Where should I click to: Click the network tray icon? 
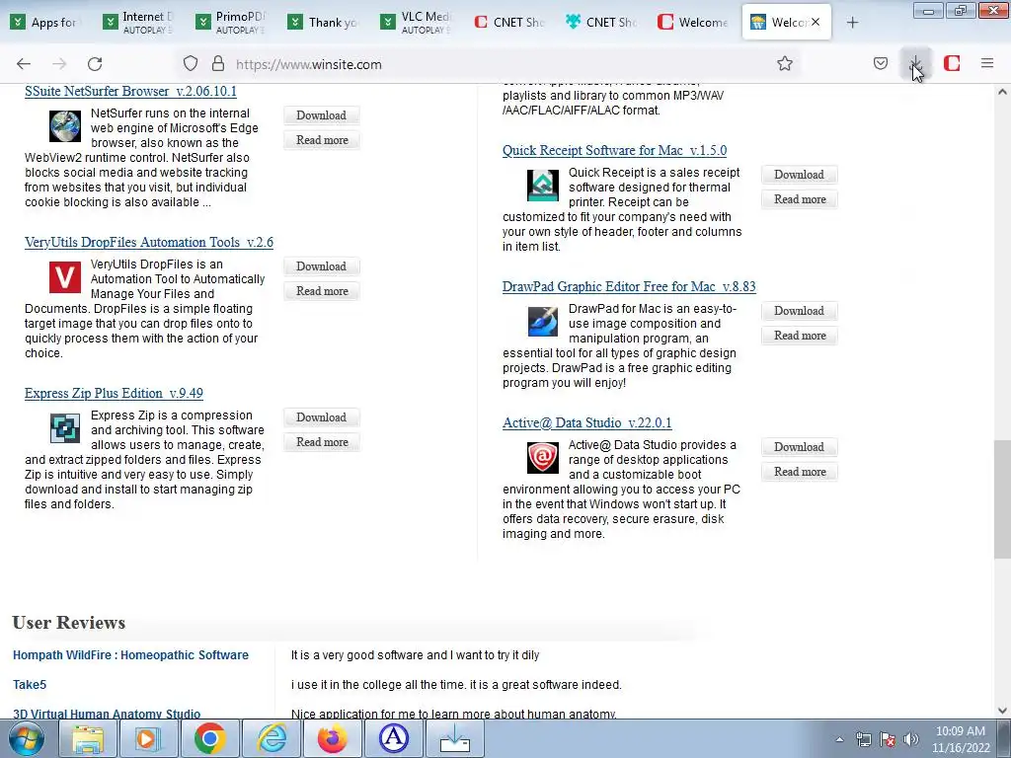(x=863, y=739)
